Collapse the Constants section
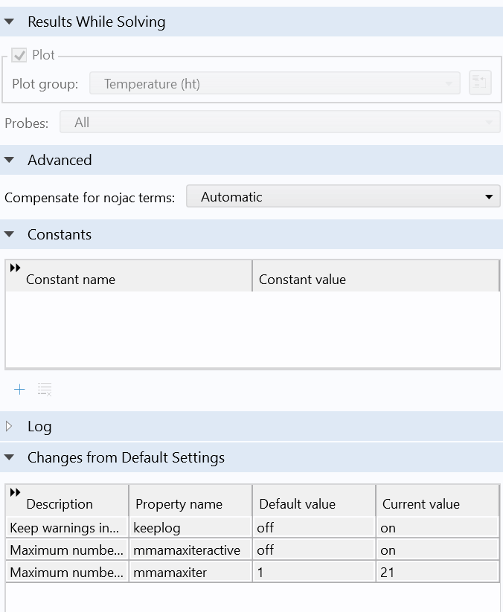Image resolution: width=503 pixels, height=612 pixels. coord(10,234)
